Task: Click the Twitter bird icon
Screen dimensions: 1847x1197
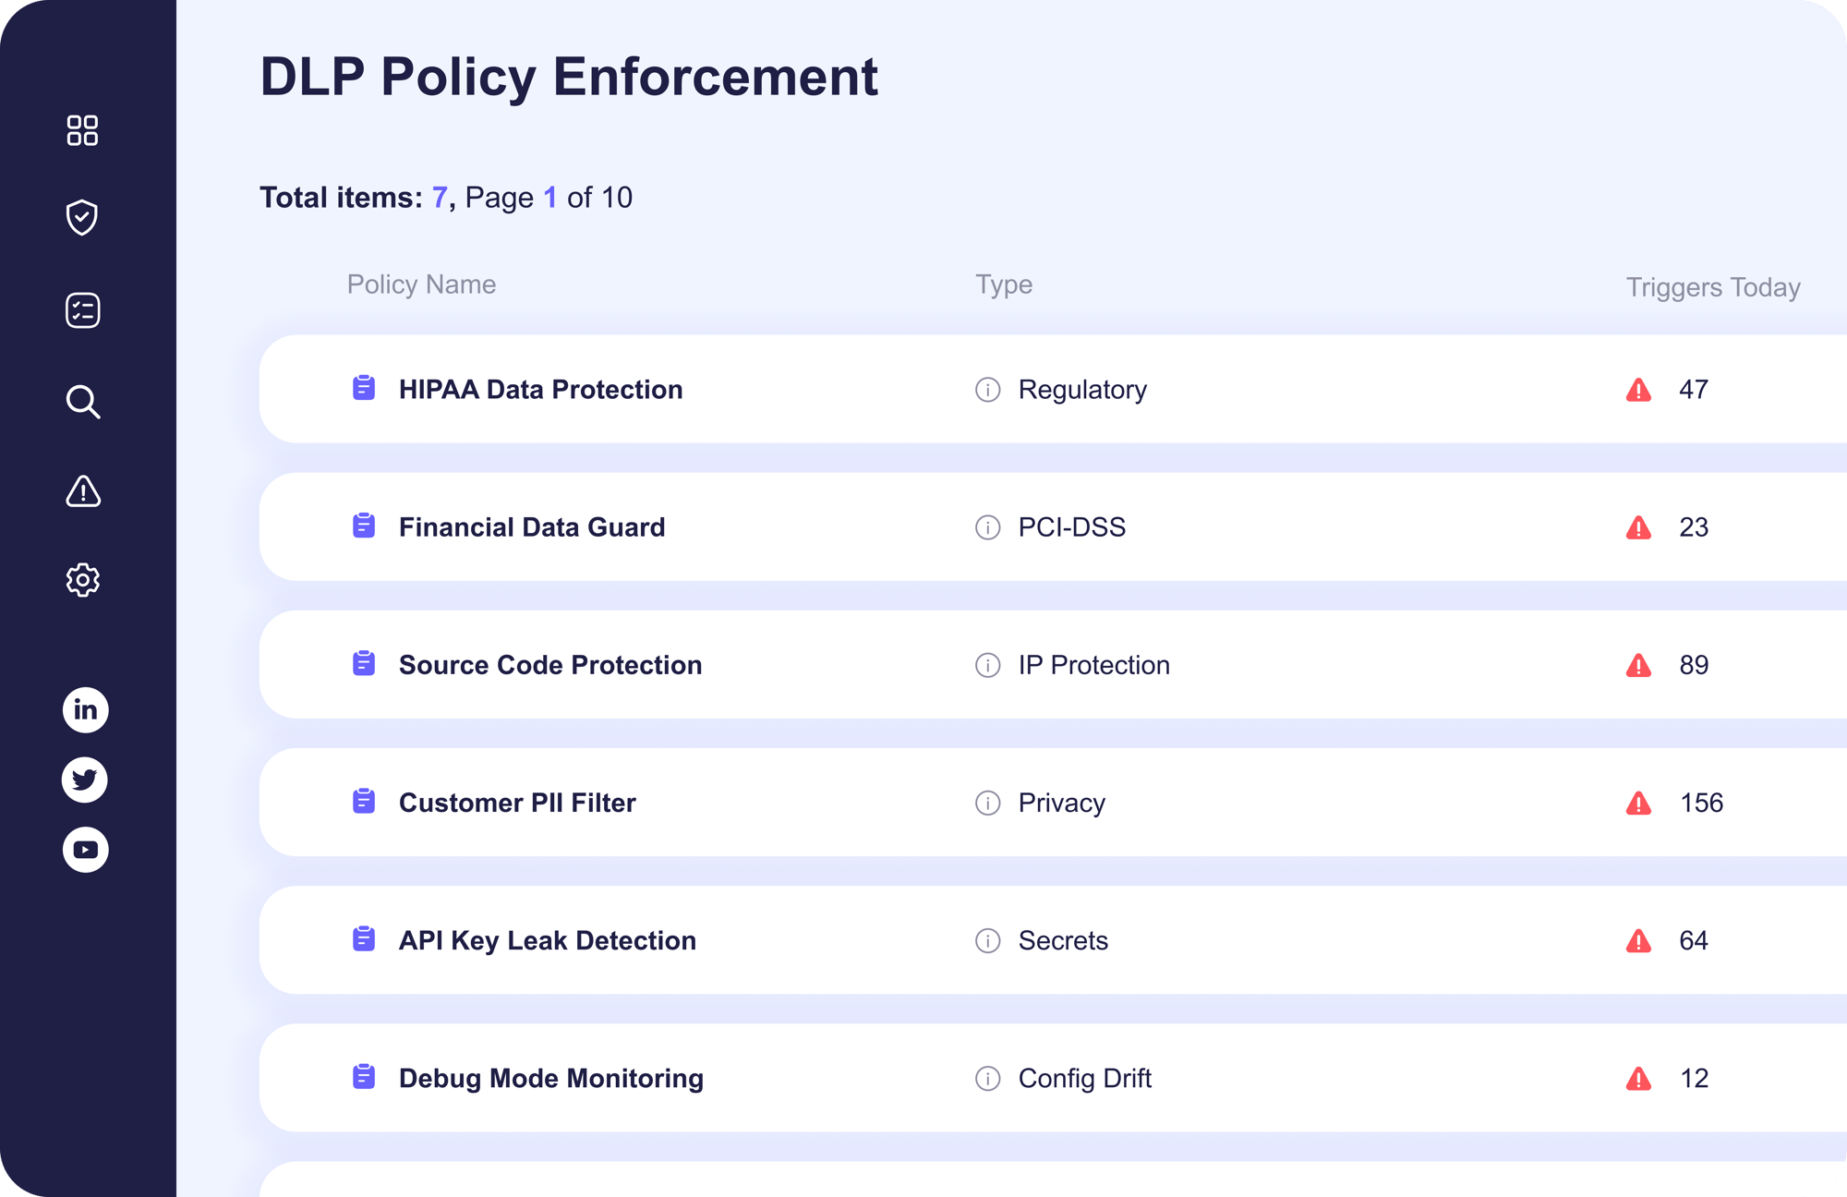Action: coord(85,780)
